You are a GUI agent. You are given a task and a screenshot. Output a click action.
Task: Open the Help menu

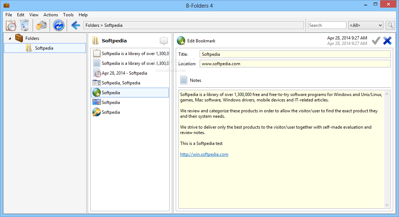pyautogui.click(x=83, y=15)
